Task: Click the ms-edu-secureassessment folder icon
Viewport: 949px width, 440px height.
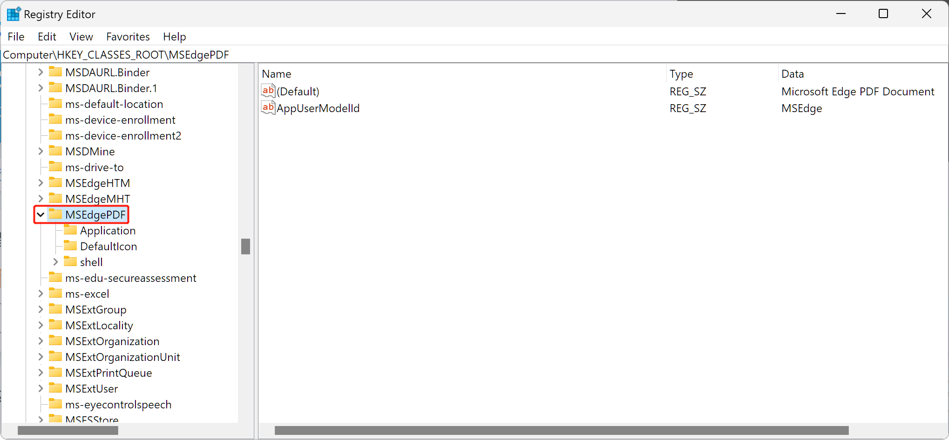Action: (x=55, y=278)
